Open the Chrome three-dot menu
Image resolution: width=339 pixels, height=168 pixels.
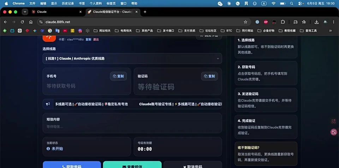(334, 22)
